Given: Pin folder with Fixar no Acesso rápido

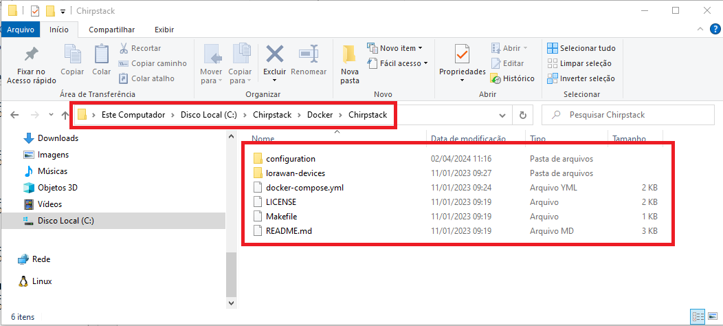Looking at the screenshot, I should pos(32,65).
